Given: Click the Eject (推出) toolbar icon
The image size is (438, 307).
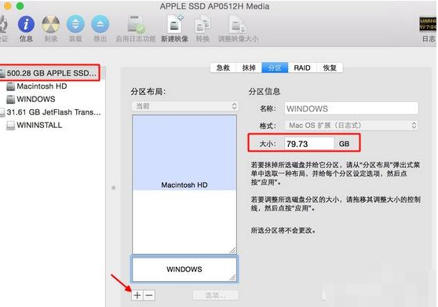Looking at the screenshot, I should [x=100, y=24].
